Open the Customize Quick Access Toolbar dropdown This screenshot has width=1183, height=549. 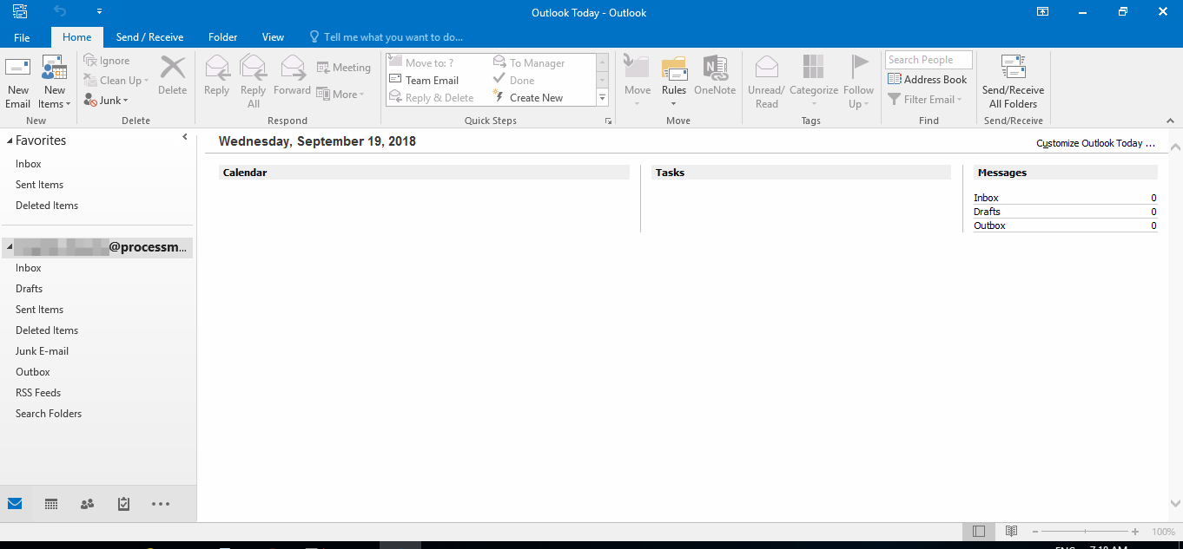[99, 12]
